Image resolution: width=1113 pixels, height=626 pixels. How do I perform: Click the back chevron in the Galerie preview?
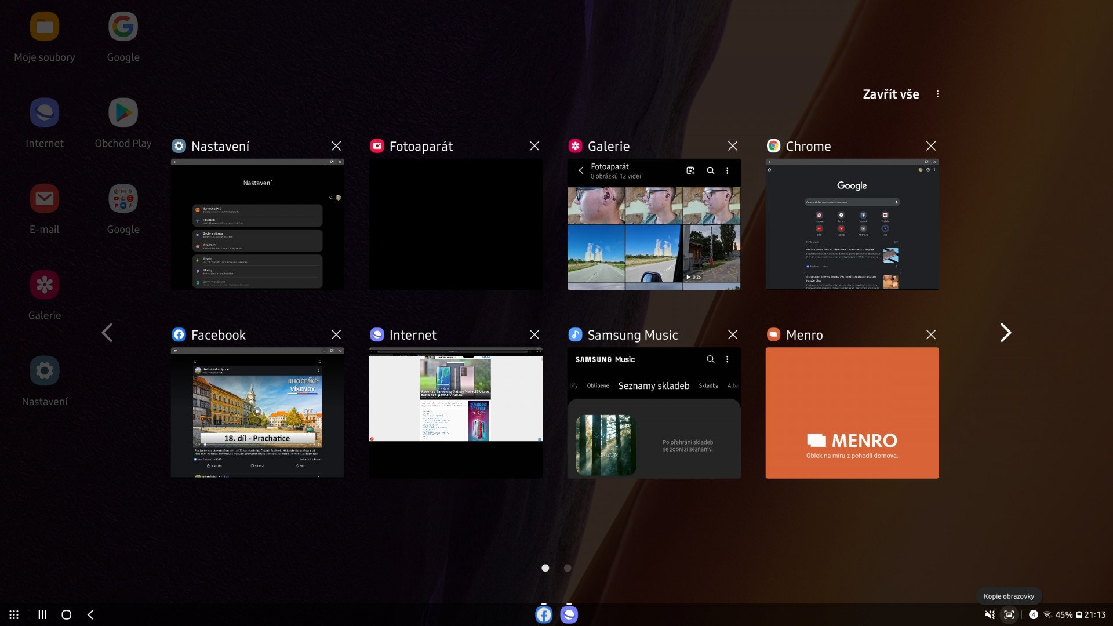tap(581, 170)
